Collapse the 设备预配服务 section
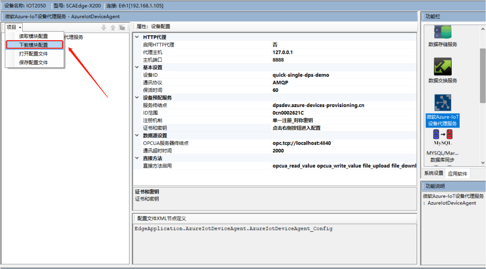Viewport: 486px width, 269px height. (x=137, y=97)
